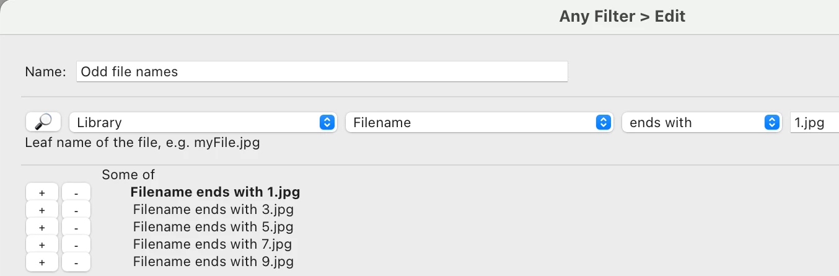Screen dimensions: 839x276
Task: Click the Name field 'Odd file names'
Action: 322,72
